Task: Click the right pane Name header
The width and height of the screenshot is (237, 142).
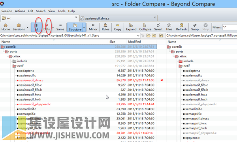Action: pos(201,42)
